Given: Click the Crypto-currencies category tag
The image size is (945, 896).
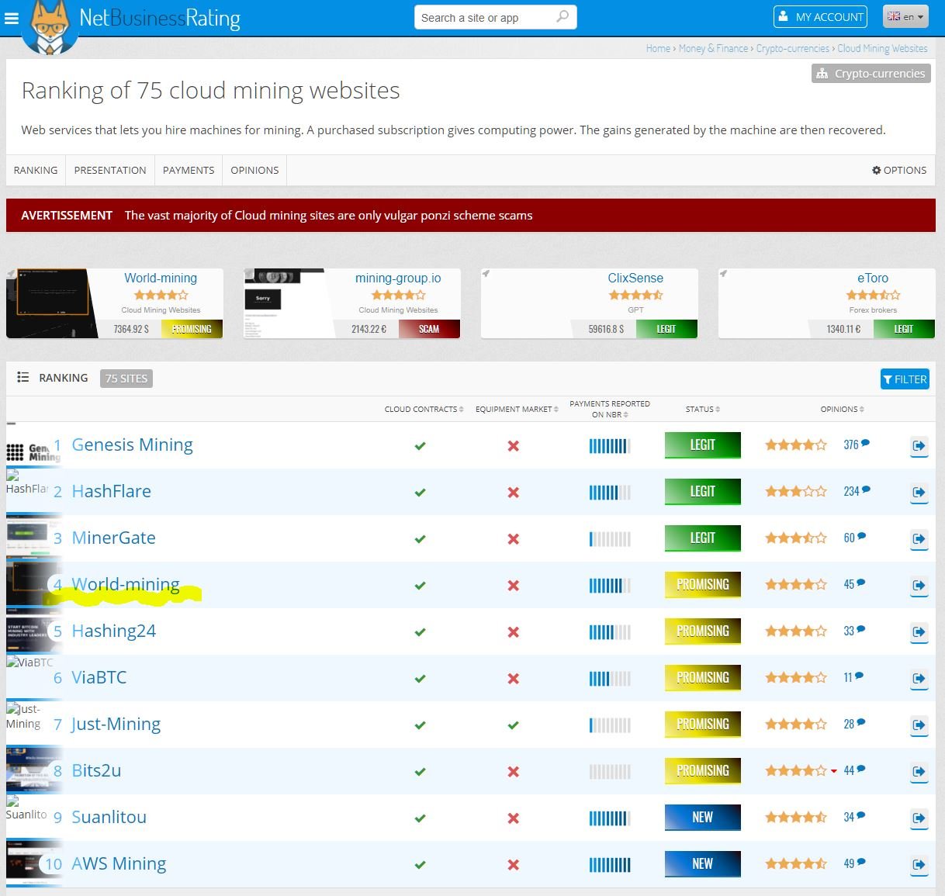Looking at the screenshot, I should pos(871,74).
